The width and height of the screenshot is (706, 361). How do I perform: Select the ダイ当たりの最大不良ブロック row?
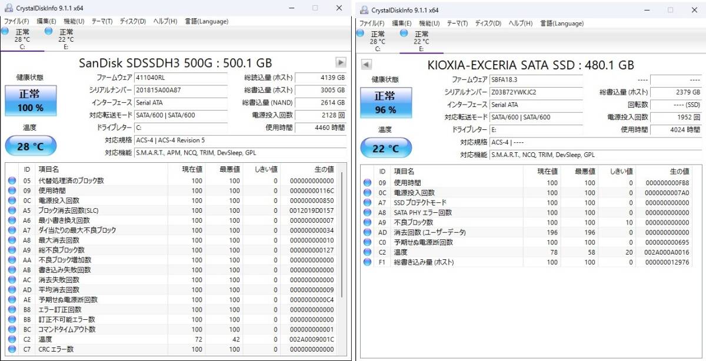[172, 230]
